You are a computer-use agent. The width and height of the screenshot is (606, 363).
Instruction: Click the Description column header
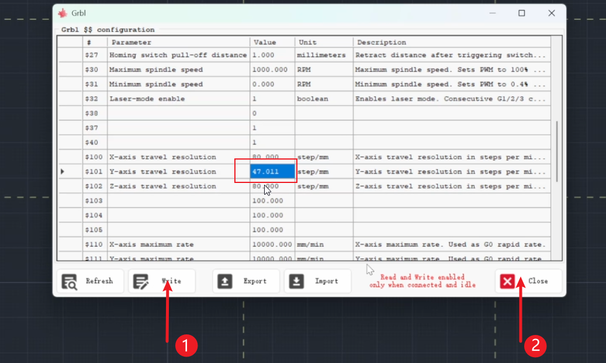coord(451,42)
